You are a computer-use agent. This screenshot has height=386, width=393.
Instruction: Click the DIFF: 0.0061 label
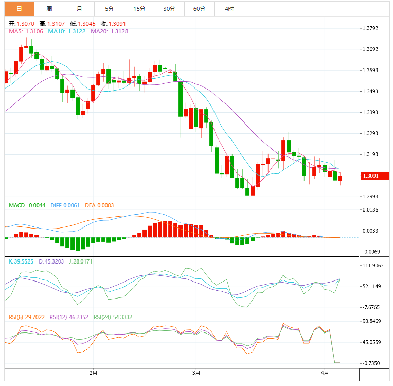pos(65,205)
